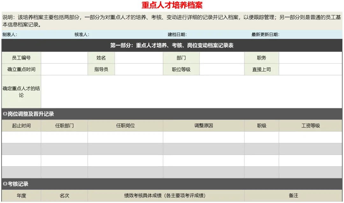Click the 建档日期 label
Image resolution: width=344 pixels, height=203 pixels.
(x=177, y=34)
